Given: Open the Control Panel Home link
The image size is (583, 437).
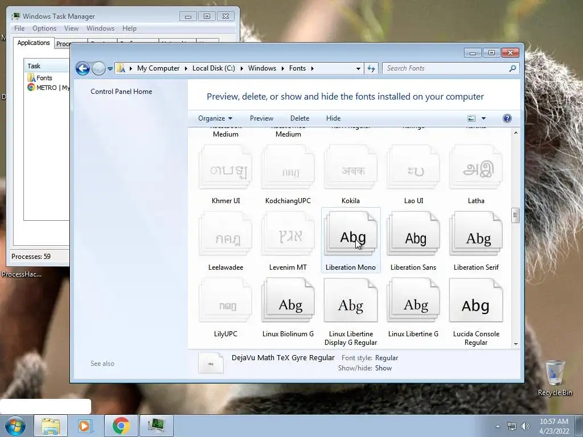Looking at the screenshot, I should tap(121, 92).
